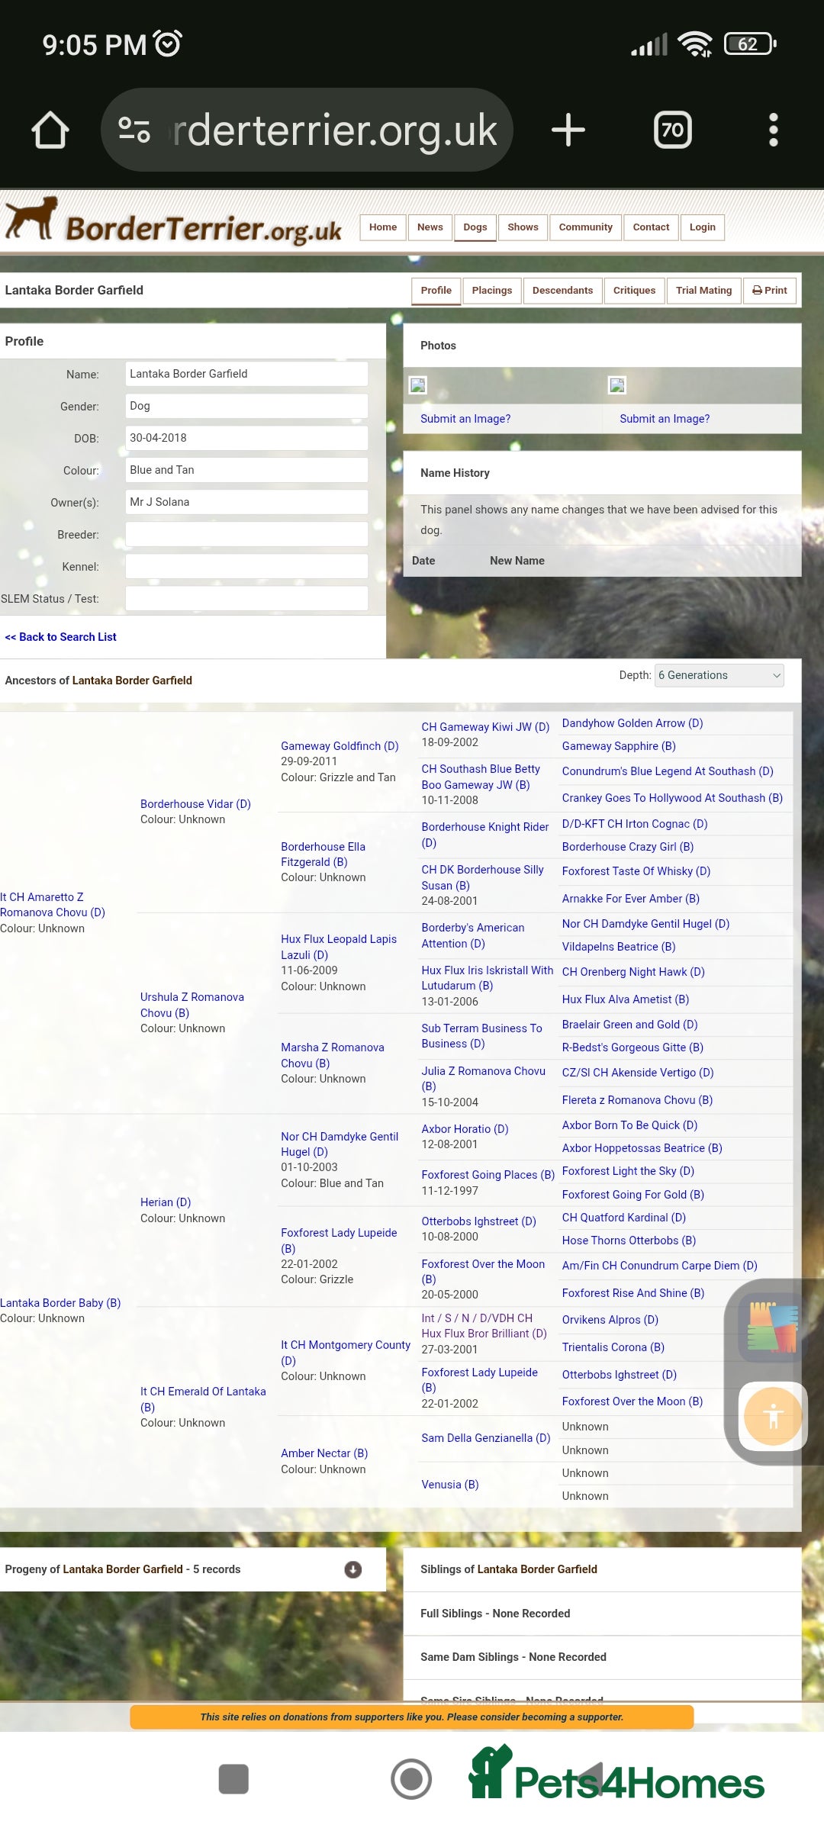
Task: Switch to the Placings tab
Action: pyautogui.click(x=491, y=291)
